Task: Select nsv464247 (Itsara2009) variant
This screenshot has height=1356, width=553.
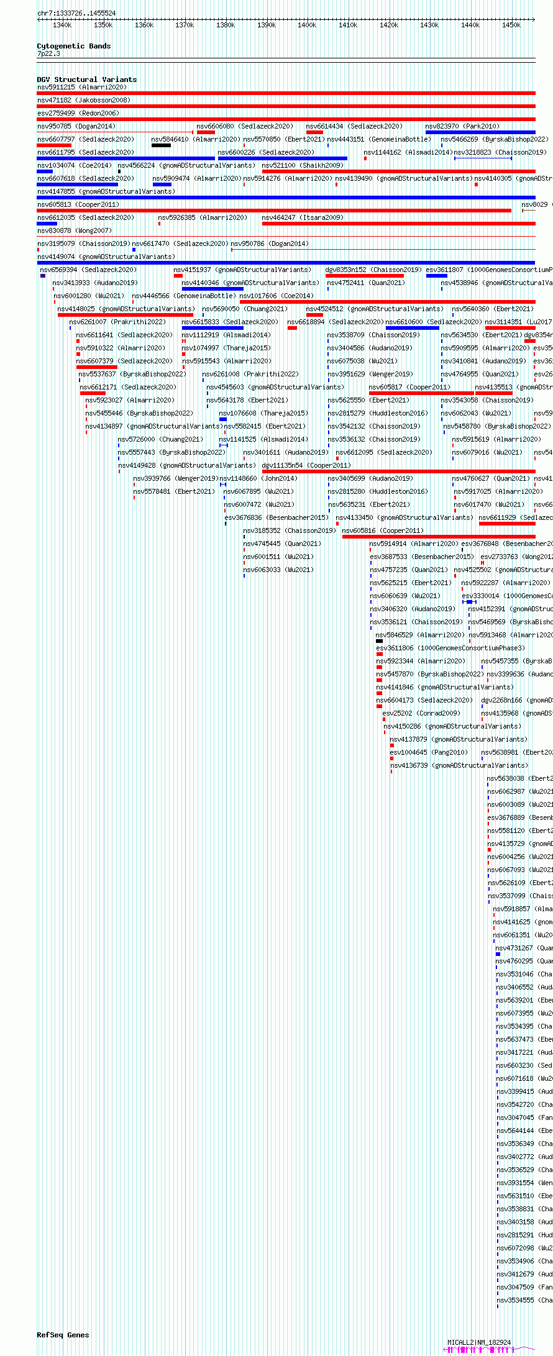Action: click(x=398, y=224)
